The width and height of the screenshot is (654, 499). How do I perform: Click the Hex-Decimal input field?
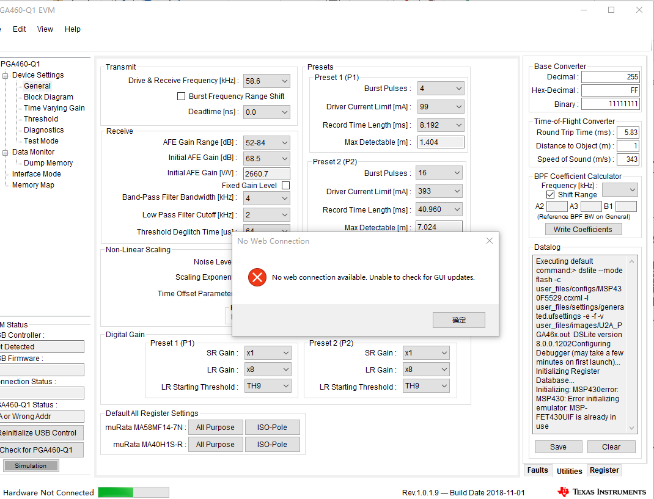point(611,90)
